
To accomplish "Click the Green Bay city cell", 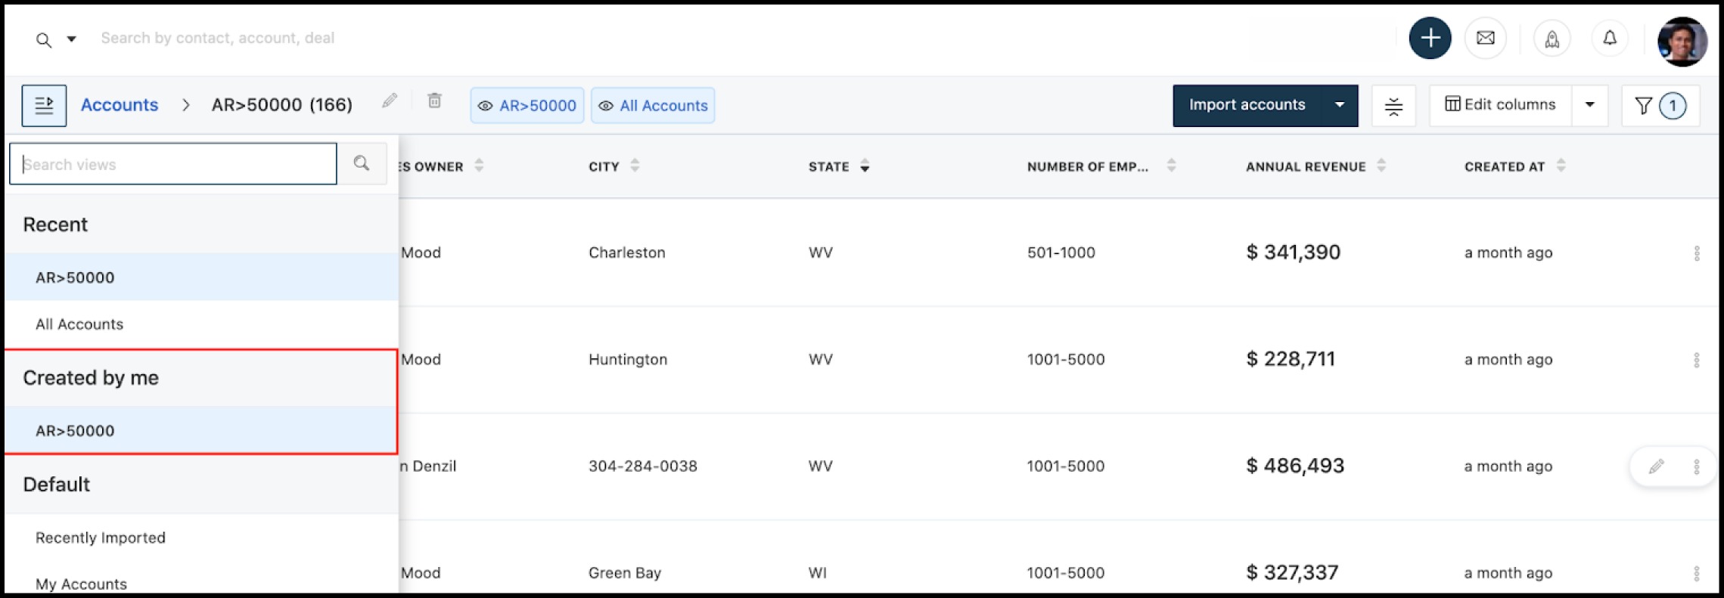I will point(625,573).
